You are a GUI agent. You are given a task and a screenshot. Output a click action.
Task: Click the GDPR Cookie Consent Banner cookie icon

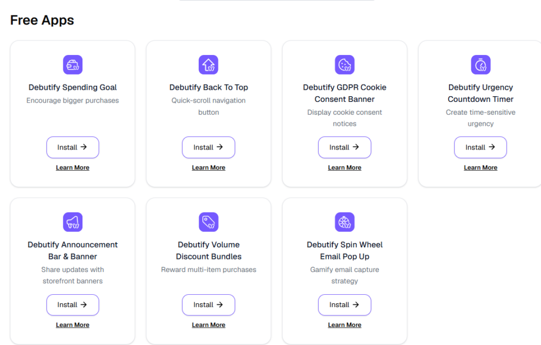(x=344, y=64)
